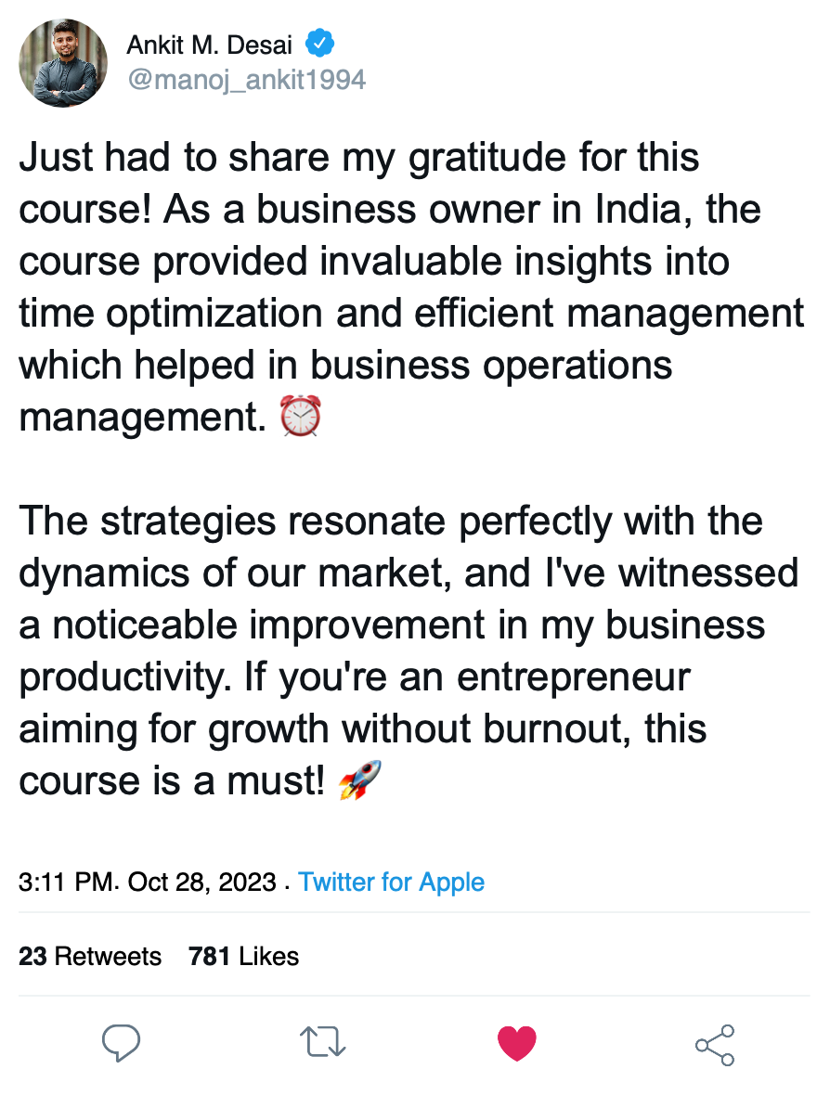Click the reply speech bubble icon

(121, 1043)
